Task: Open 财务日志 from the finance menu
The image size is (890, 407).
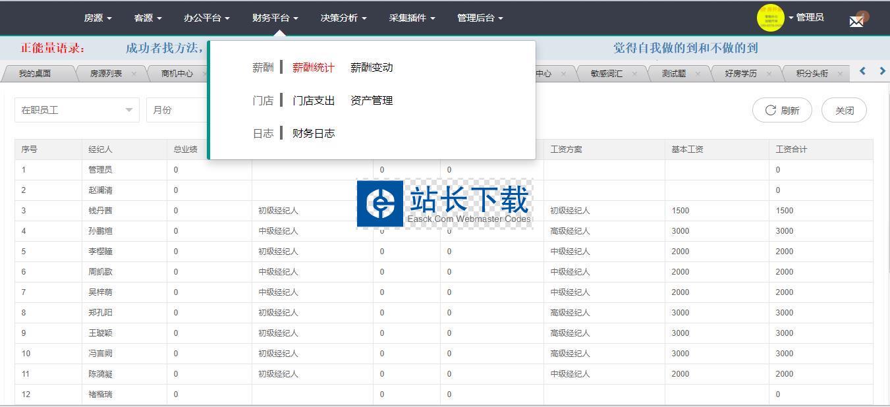Action: coord(314,133)
